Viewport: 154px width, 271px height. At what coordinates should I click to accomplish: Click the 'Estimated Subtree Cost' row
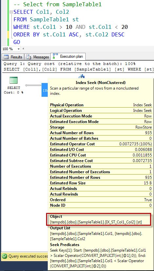pyautogui.click(x=101, y=160)
